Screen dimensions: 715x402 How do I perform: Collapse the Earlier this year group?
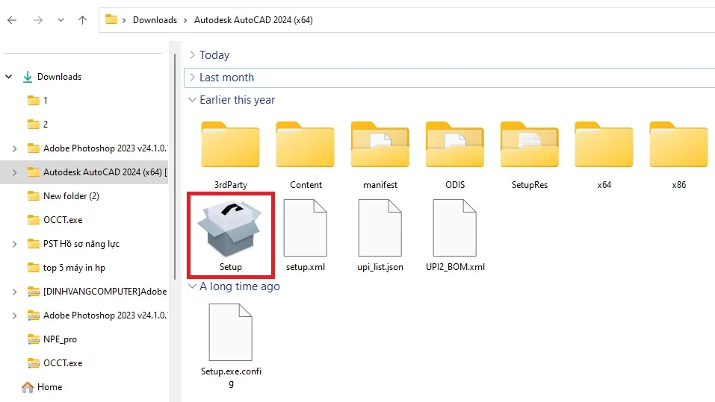[193, 100]
